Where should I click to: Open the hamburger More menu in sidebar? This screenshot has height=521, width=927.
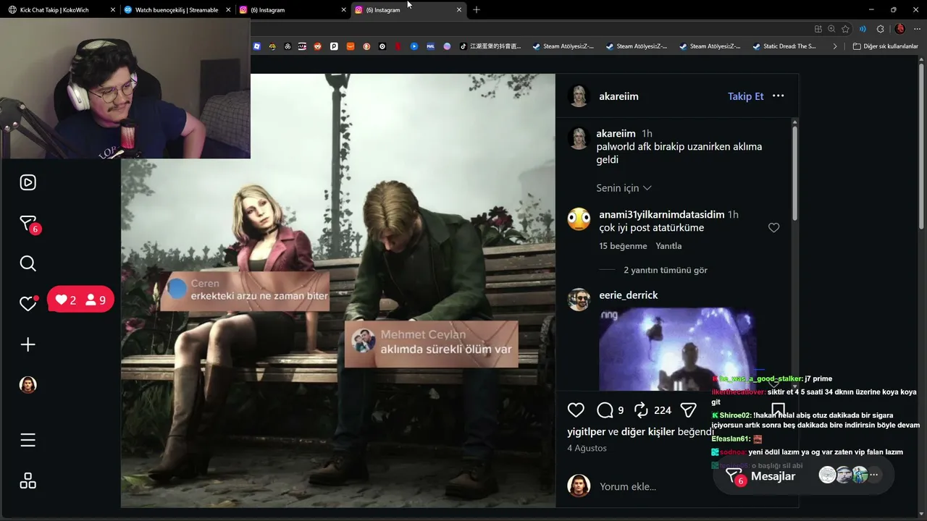pyautogui.click(x=28, y=440)
